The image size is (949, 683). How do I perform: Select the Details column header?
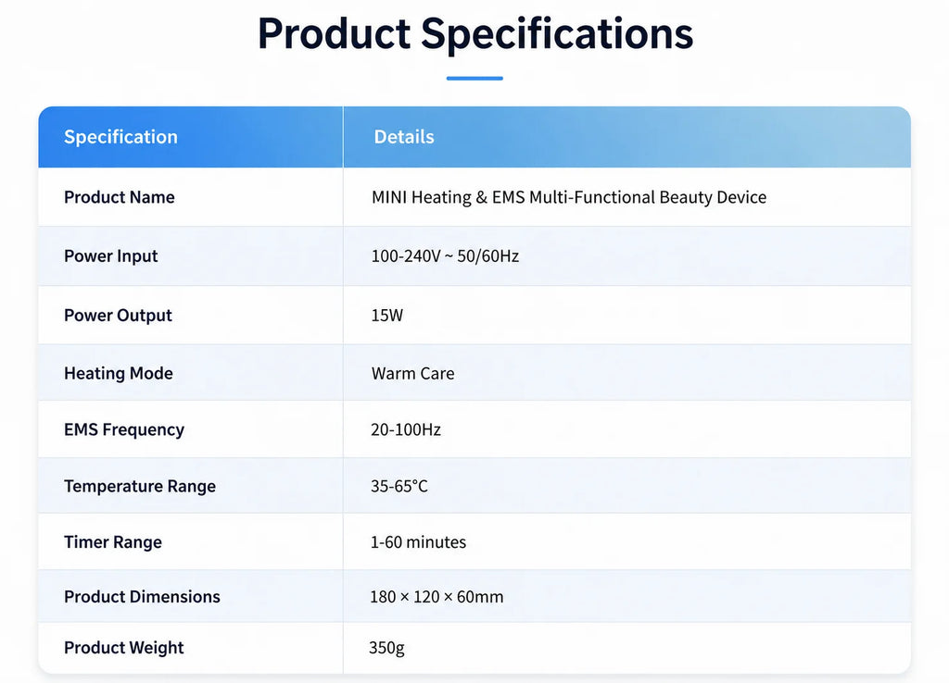404,137
